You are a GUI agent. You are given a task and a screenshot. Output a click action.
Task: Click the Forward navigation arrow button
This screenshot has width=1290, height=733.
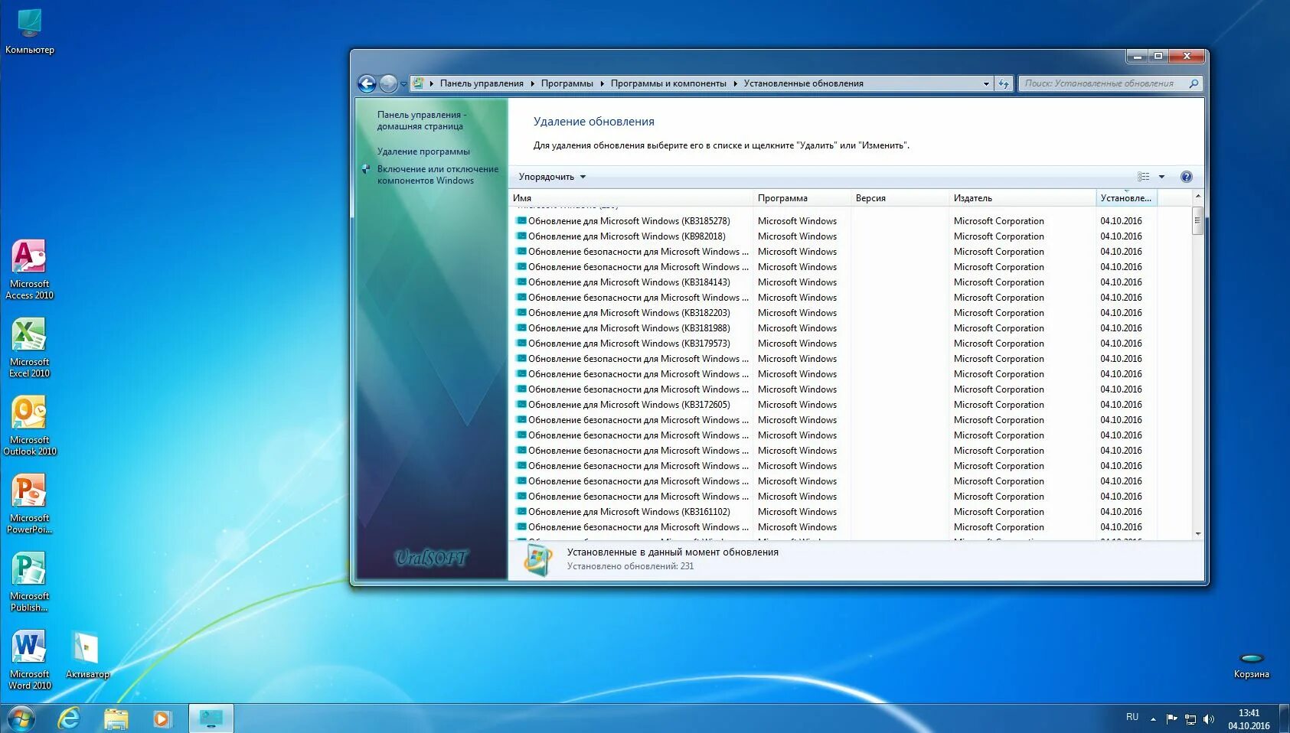[x=388, y=83]
